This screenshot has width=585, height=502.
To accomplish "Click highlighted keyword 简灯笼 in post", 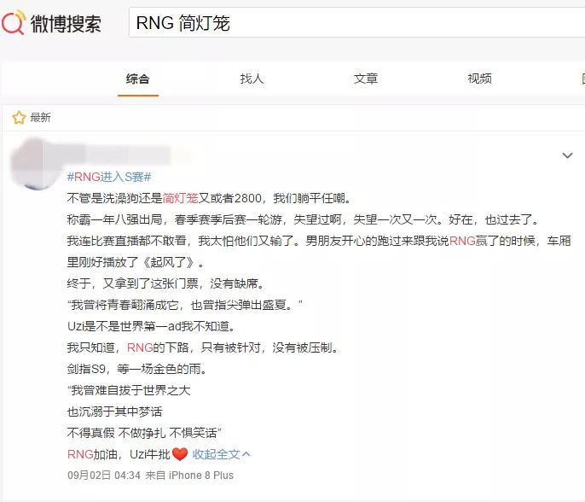I will point(180,198).
